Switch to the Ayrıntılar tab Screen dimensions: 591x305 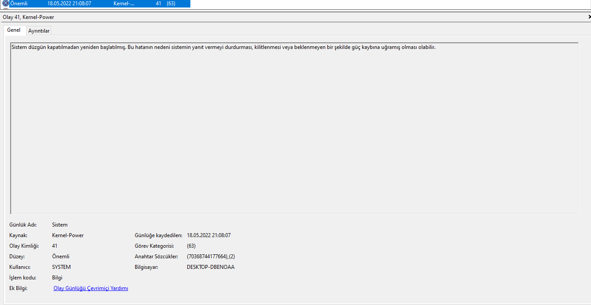(39, 31)
